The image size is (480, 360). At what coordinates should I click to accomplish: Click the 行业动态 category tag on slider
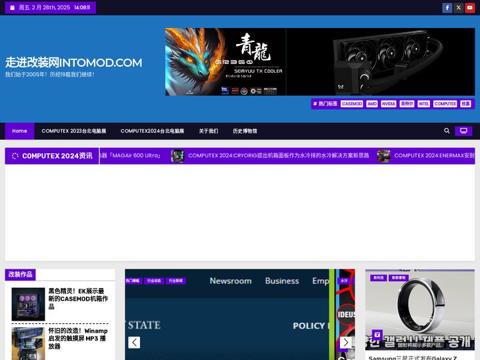(154, 281)
